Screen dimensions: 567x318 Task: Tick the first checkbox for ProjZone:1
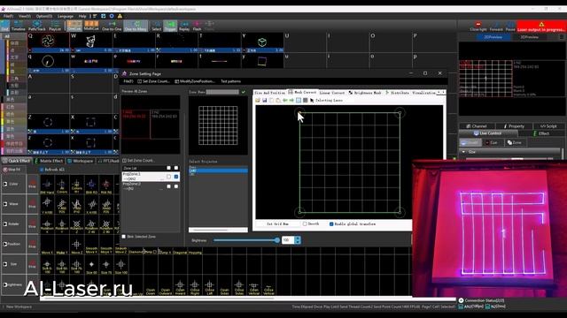[169, 177]
